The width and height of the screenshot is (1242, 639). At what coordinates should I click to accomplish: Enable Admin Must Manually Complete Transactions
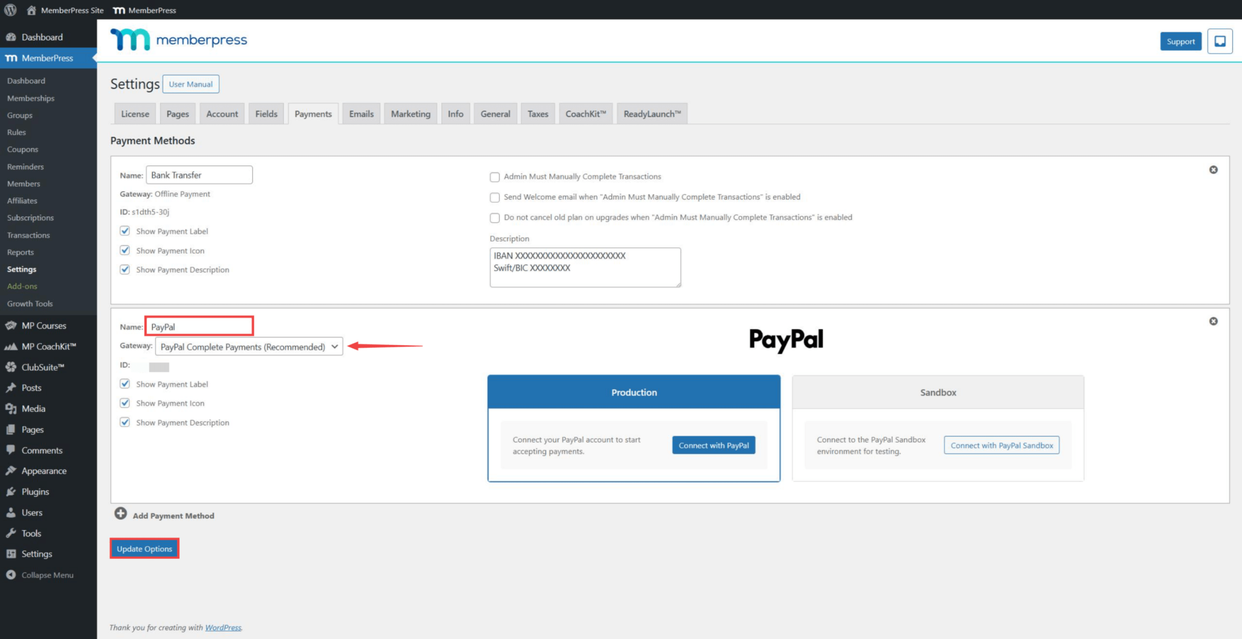click(494, 177)
